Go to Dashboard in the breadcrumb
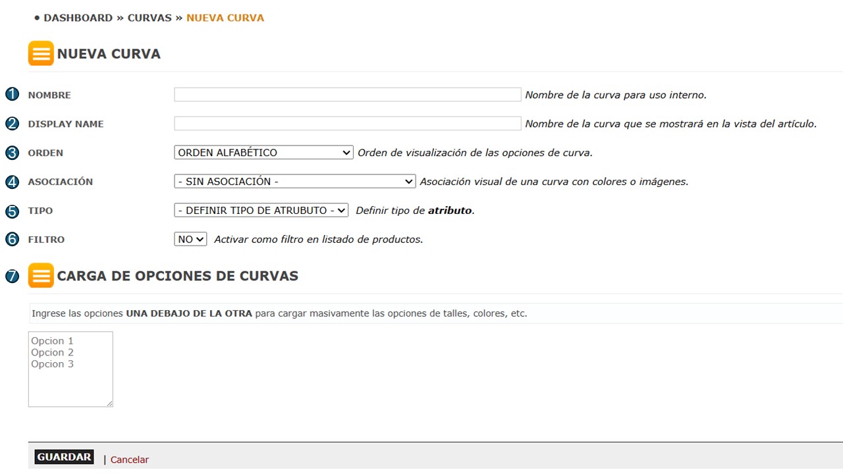This screenshot has height=474, width=843. [x=78, y=18]
